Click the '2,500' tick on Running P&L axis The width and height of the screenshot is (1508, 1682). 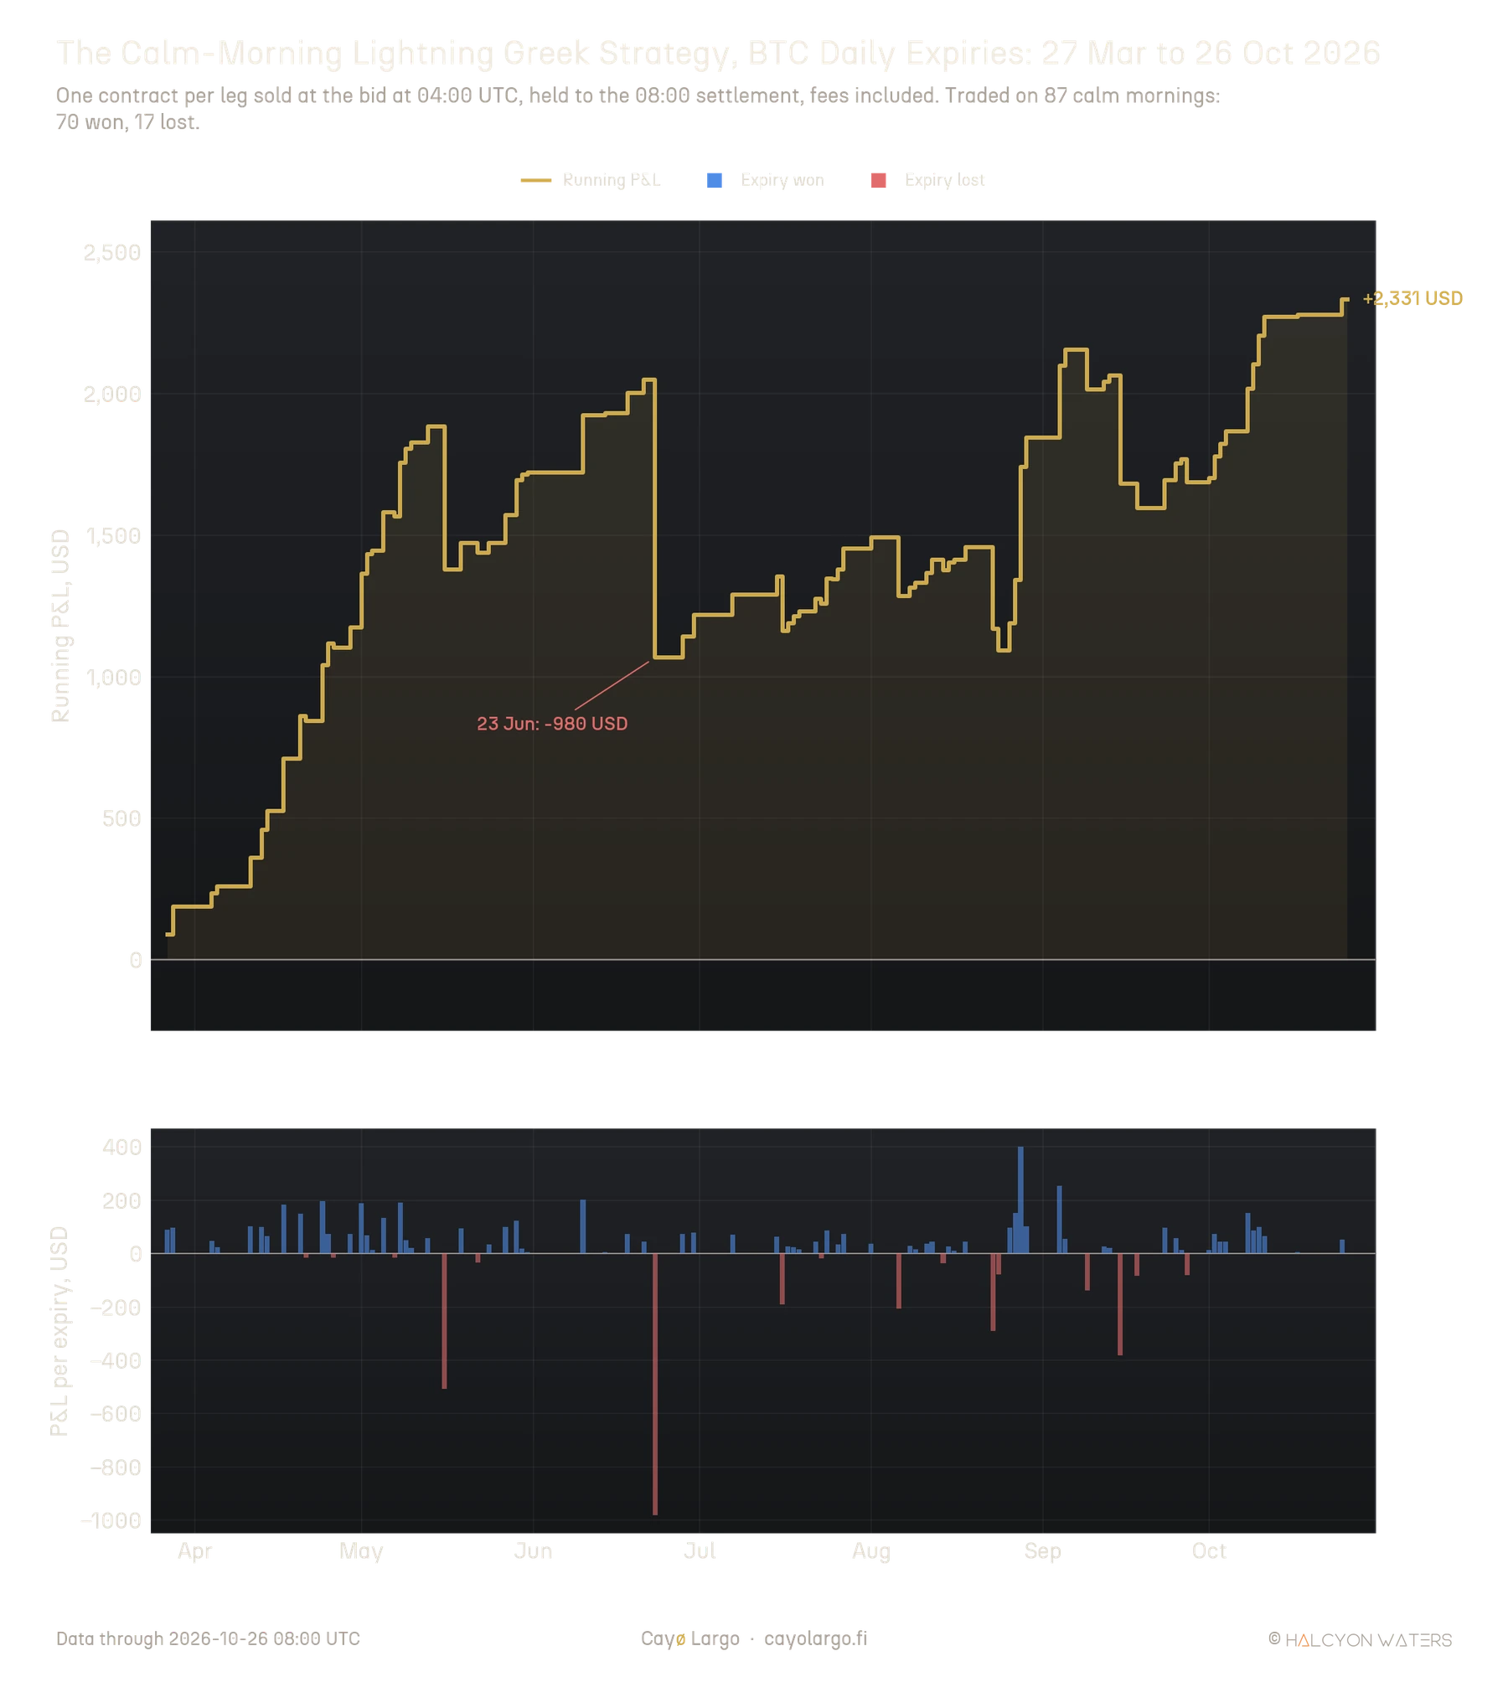(112, 252)
